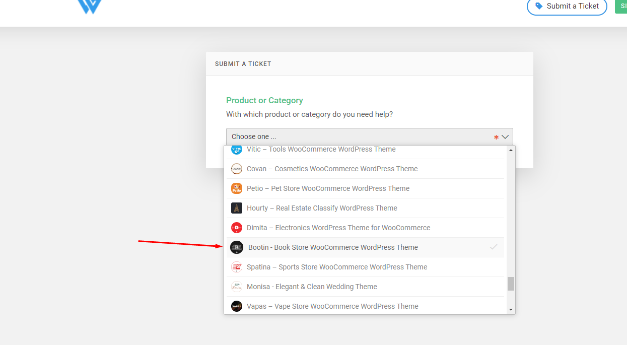Click the Vitic theme logo icon
627x345 pixels.
pos(236,150)
